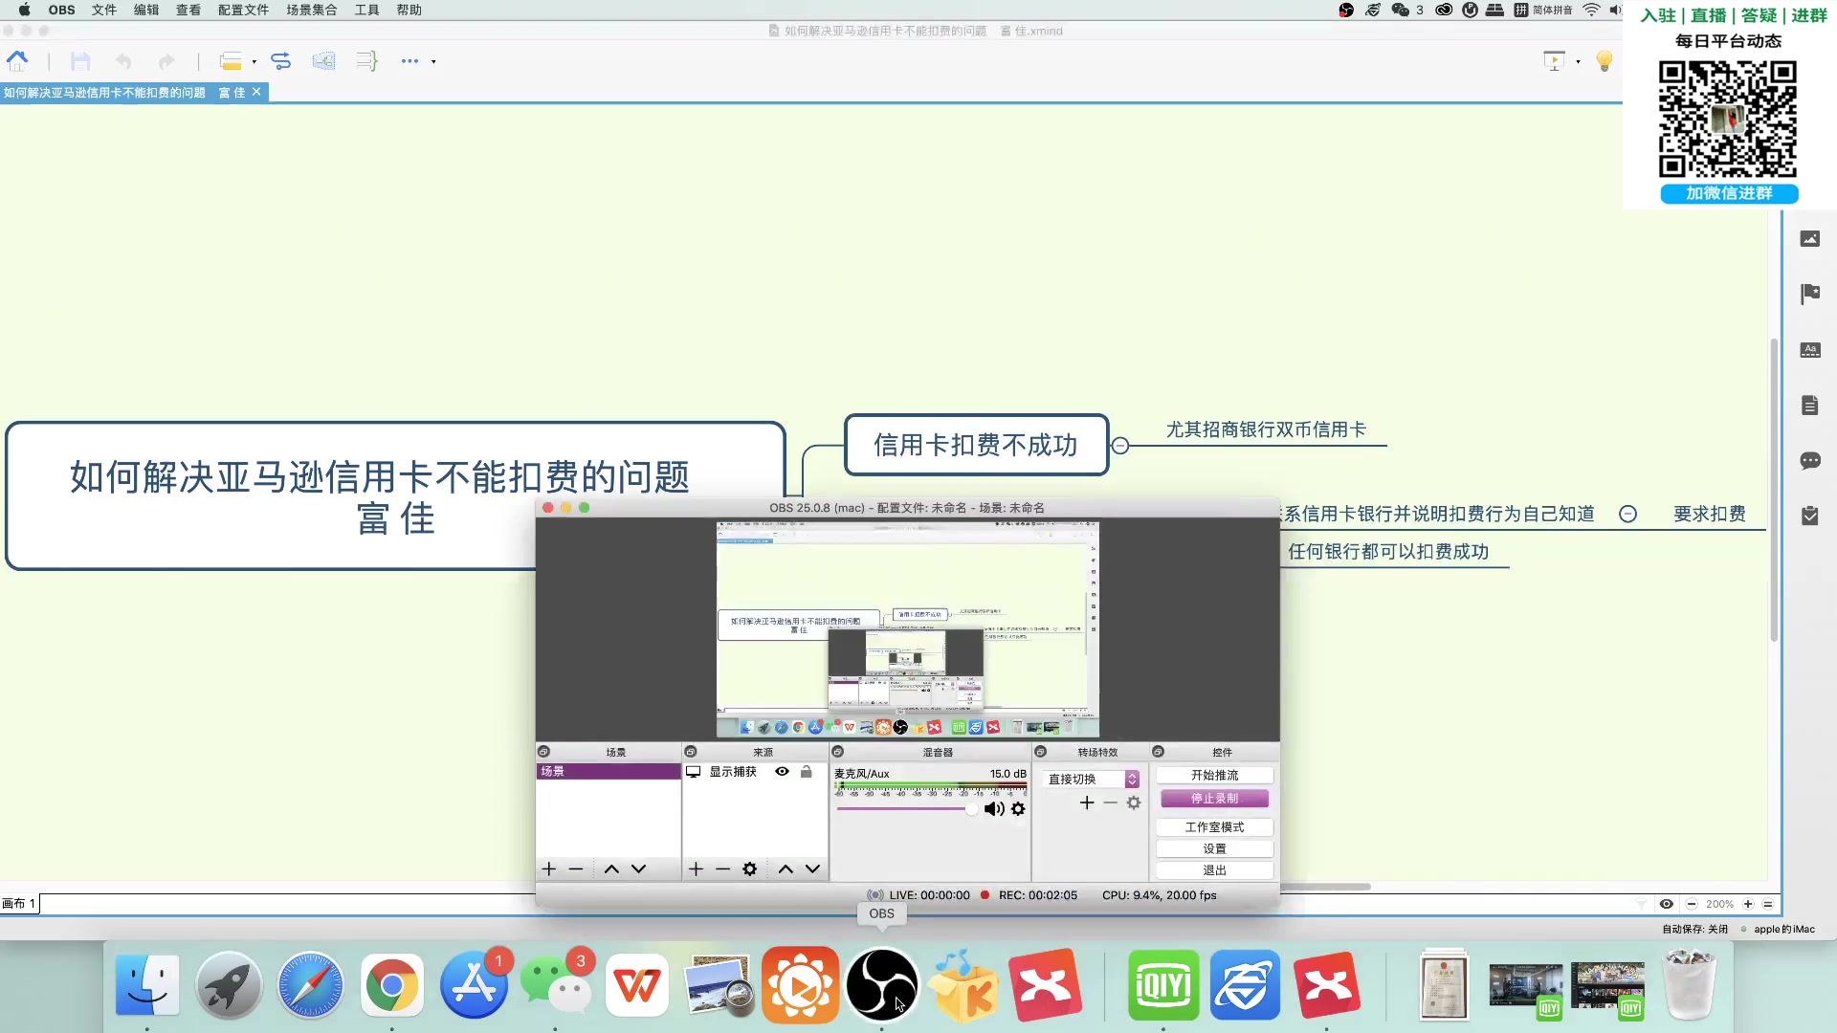Click the boundary icon in toolbar
Image resolution: width=1837 pixels, height=1033 pixels.
click(323, 61)
